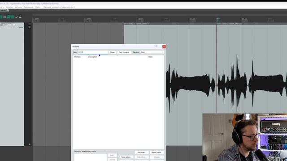287x161 pixels.
Task: Toggle the loop/repeat toolbar icon
Action: click(16, 17)
